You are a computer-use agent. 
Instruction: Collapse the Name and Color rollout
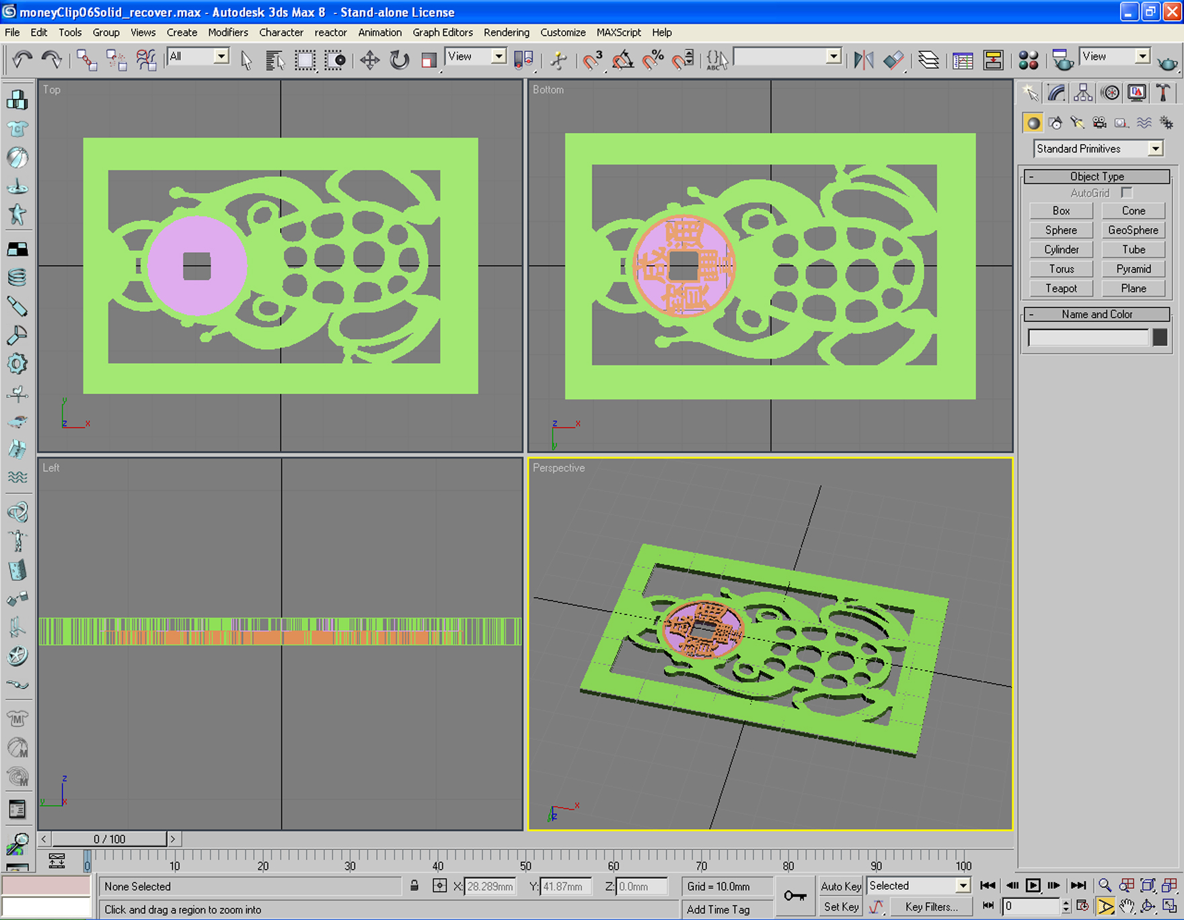[x=1097, y=314]
